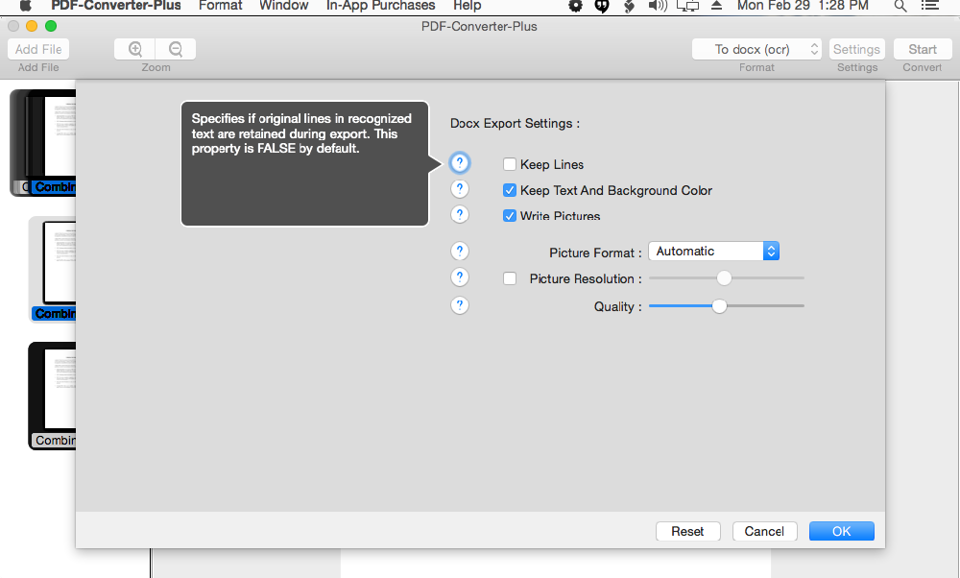This screenshot has height=578, width=960.
Task: Click help icon for Keep Text And Background Color
Action: click(x=460, y=189)
